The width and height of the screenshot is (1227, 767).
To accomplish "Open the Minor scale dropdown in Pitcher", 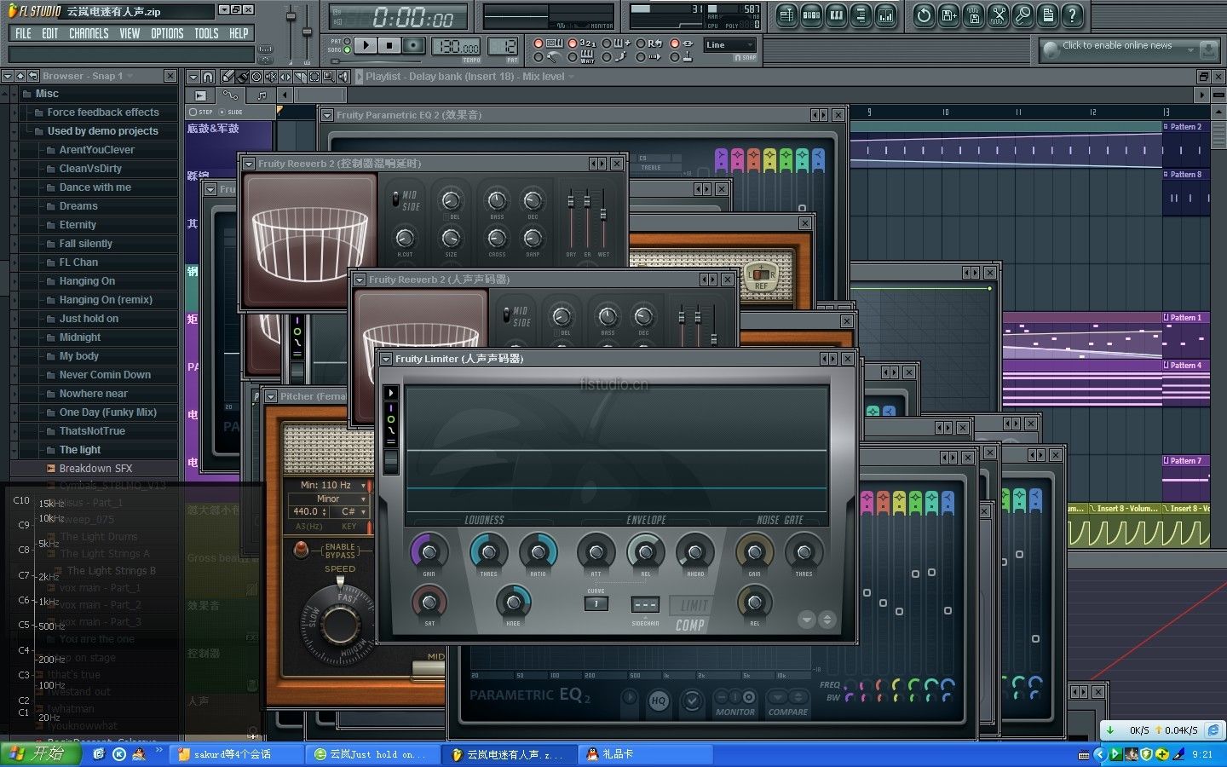I will click(x=329, y=499).
